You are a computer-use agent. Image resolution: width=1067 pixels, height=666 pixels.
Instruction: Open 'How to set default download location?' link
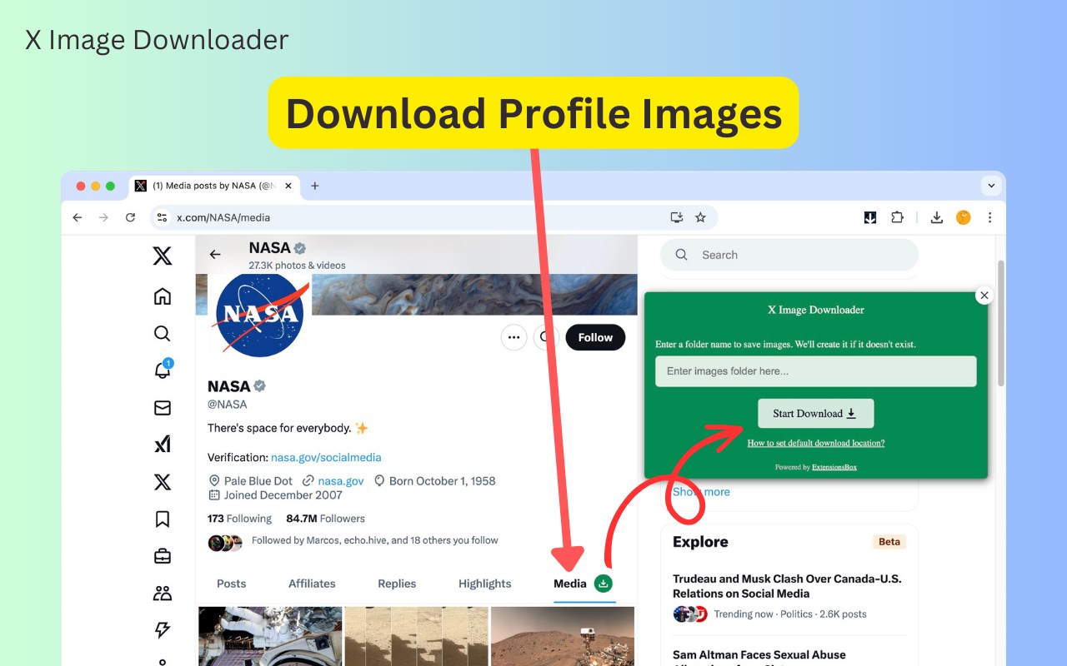pos(816,443)
